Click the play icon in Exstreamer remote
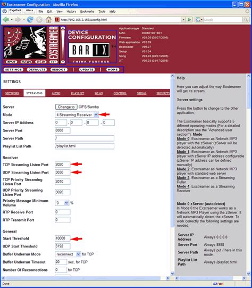Screen dimensions: 252x288 coord(9,33)
